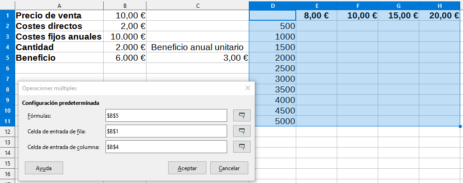Click cell B1 showing 10,00 €
Viewport: 463px width, 183px height.
pos(125,15)
